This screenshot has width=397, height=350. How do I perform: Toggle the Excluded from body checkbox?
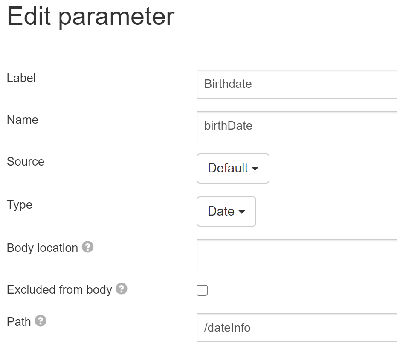pyautogui.click(x=202, y=291)
